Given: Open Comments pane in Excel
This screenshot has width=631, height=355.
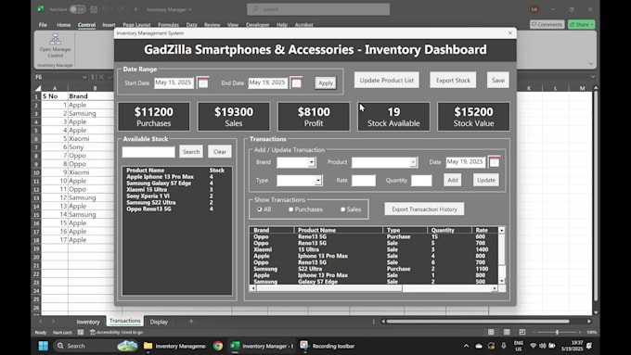Looking at the screenshot, I should [547, 24].
